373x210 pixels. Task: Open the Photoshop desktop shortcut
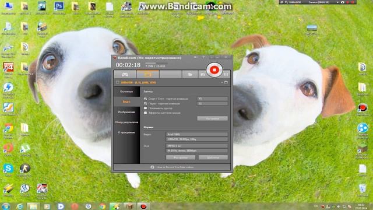[x=59, y=8]
